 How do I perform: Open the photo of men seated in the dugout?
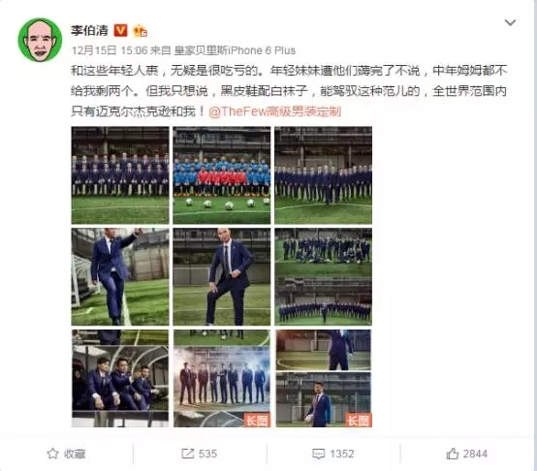pyautogui.click(x=120, y=378)
